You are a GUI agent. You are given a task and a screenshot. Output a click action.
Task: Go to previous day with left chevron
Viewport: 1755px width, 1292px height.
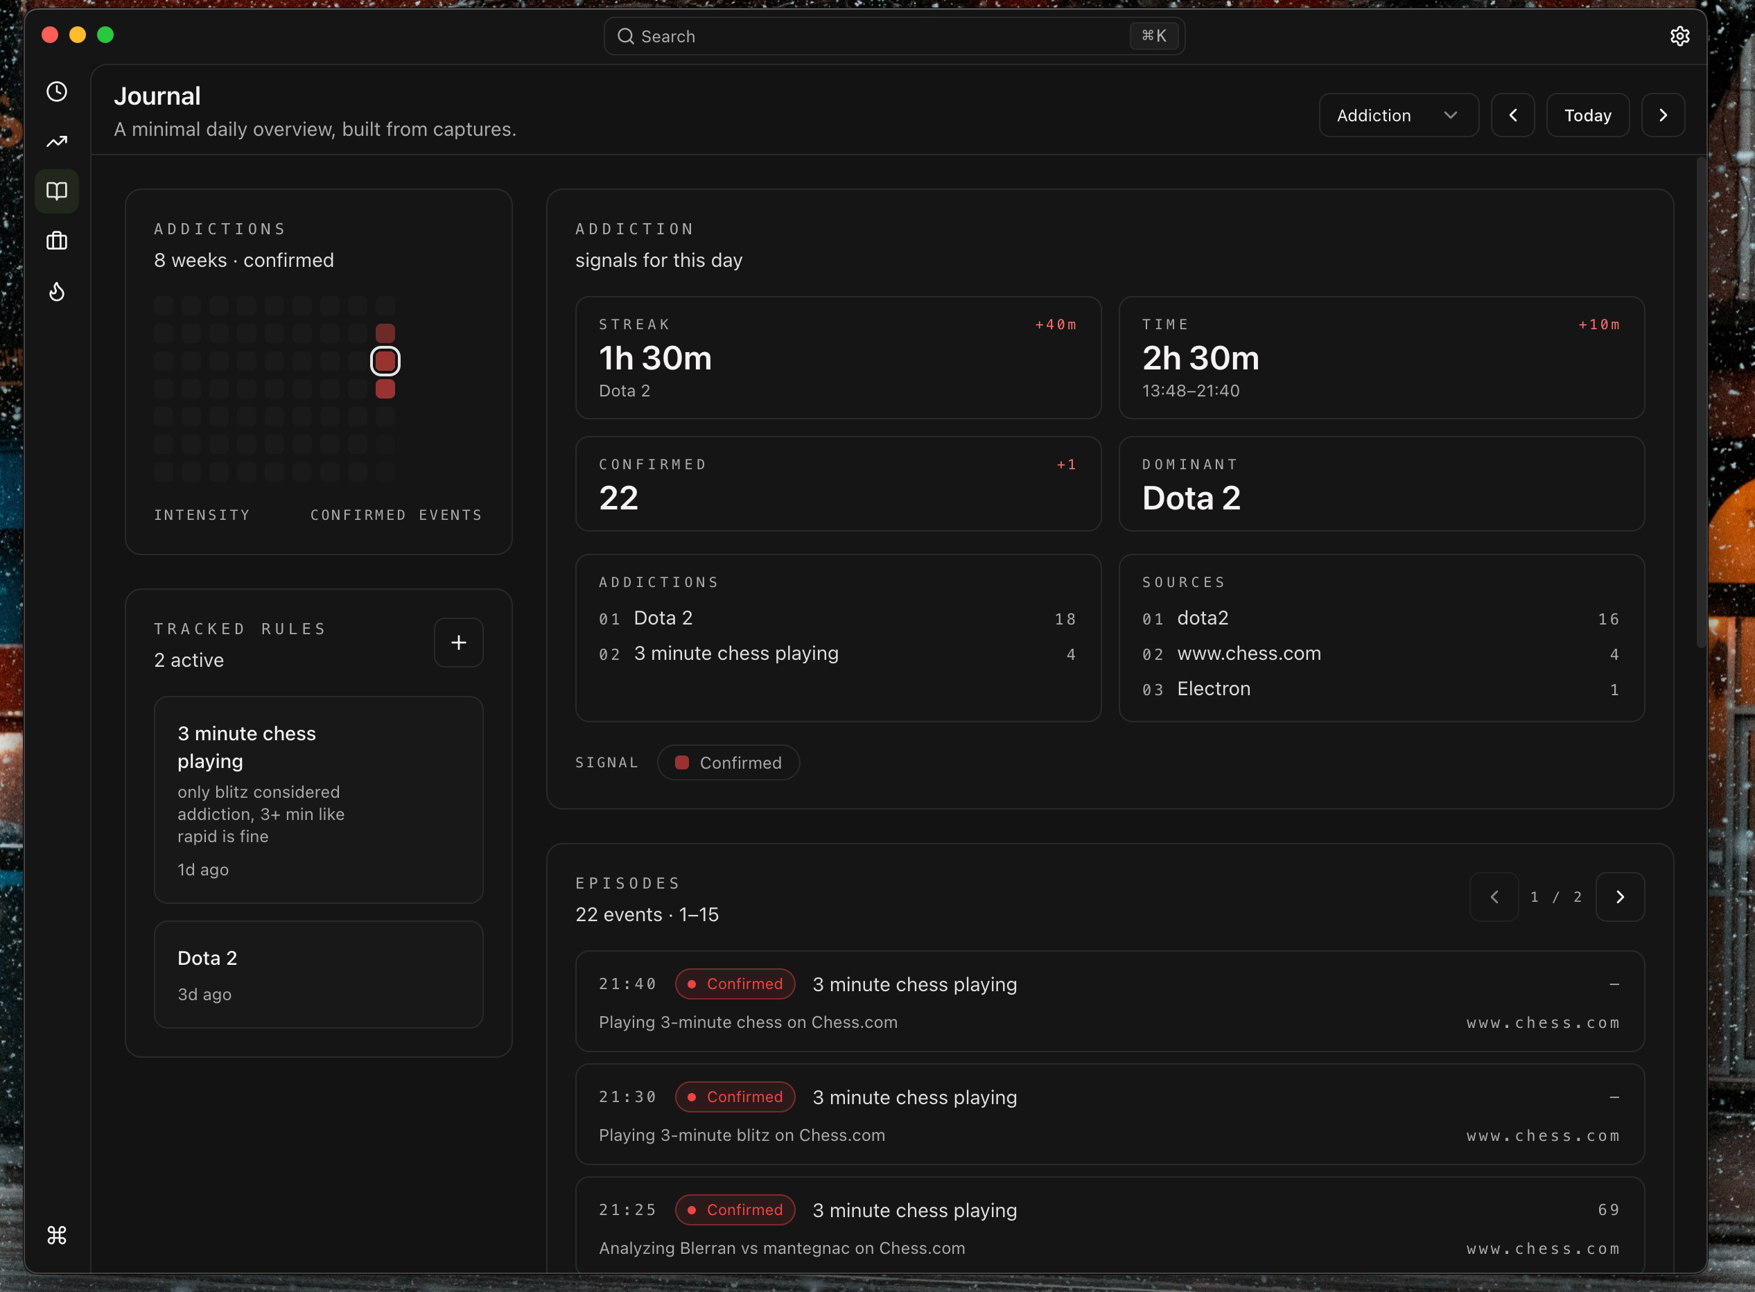click(x=1512, y=115)
